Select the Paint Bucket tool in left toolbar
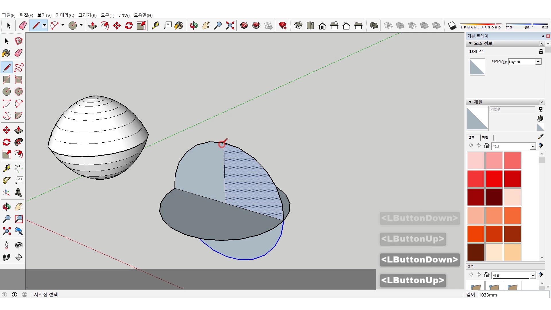Screen dimensions: 551x310 [x=6, y=53]
